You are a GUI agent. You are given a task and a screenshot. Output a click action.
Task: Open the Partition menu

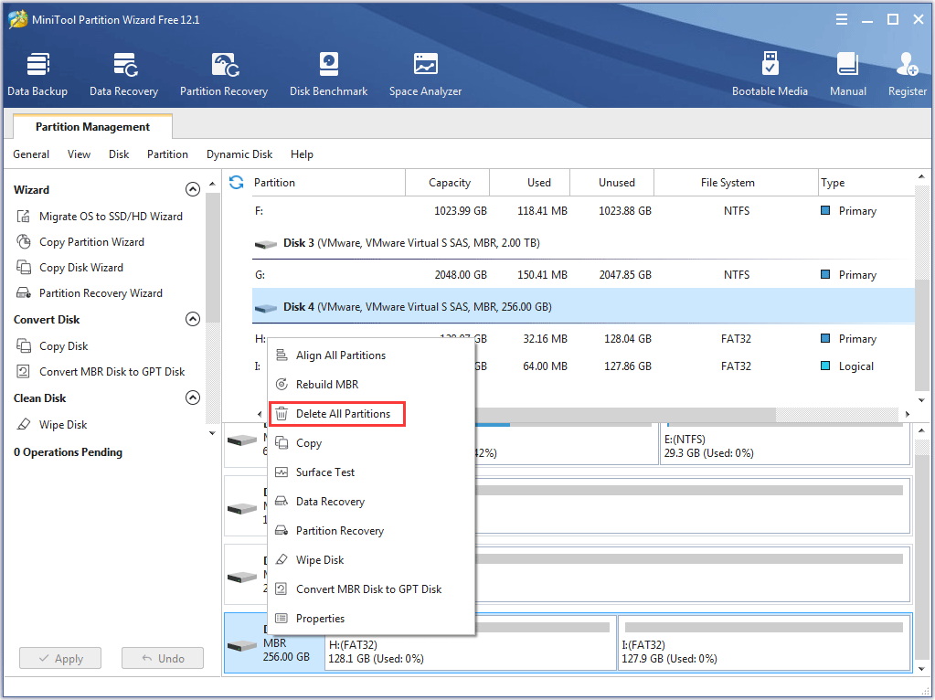167,154
